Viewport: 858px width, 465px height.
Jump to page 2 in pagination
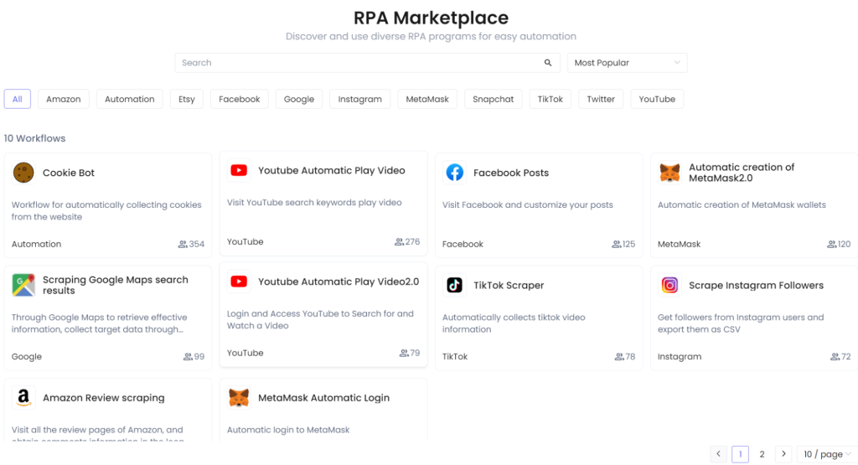pos(762,454)
